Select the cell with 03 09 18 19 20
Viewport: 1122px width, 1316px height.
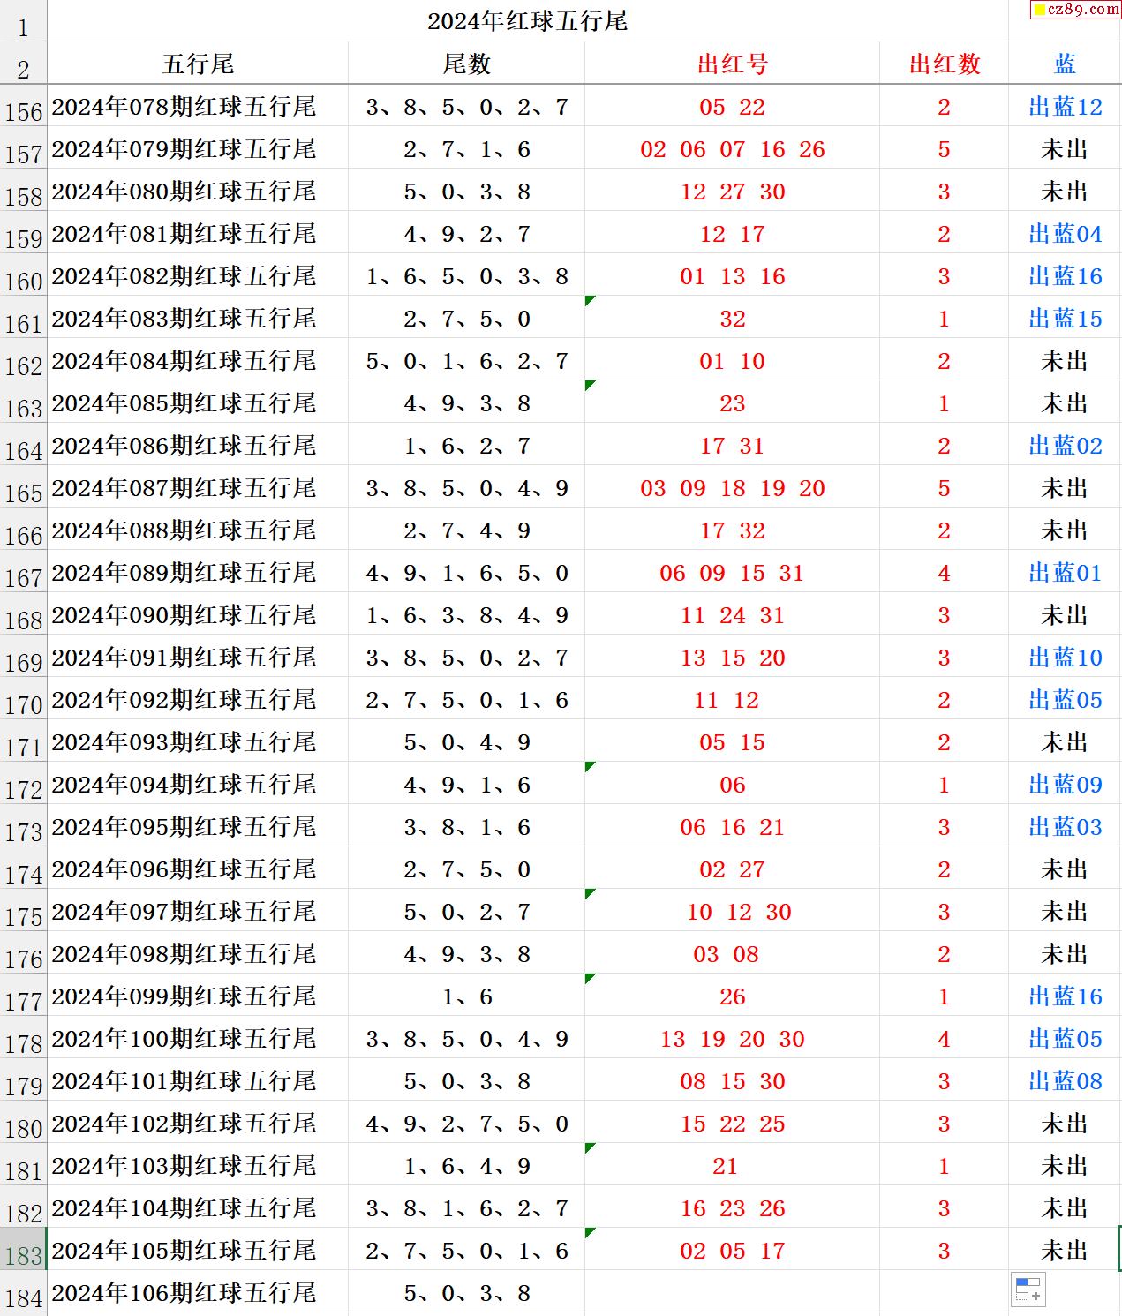click(732, 488)
